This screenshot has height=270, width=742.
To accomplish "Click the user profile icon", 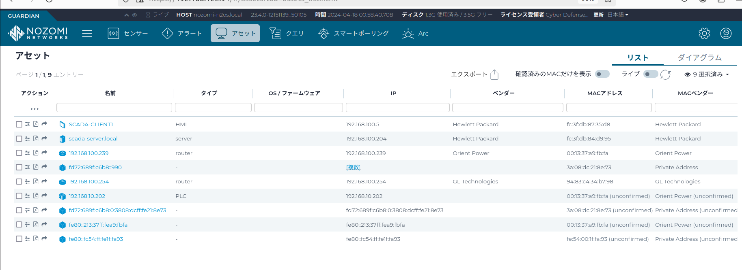I will (726, 33).
